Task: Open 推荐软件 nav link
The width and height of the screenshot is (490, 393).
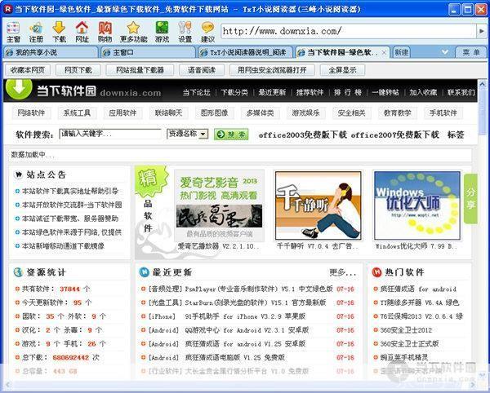Action: tap(310, 92)
